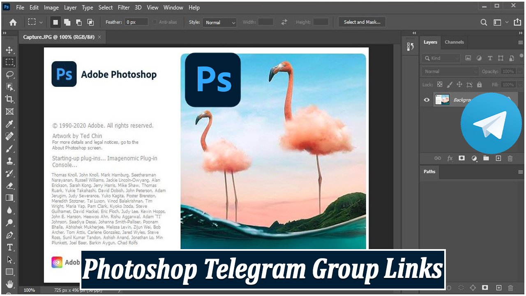
Task: Open the Style dropdown showing Normal
Action: [219, 22]
